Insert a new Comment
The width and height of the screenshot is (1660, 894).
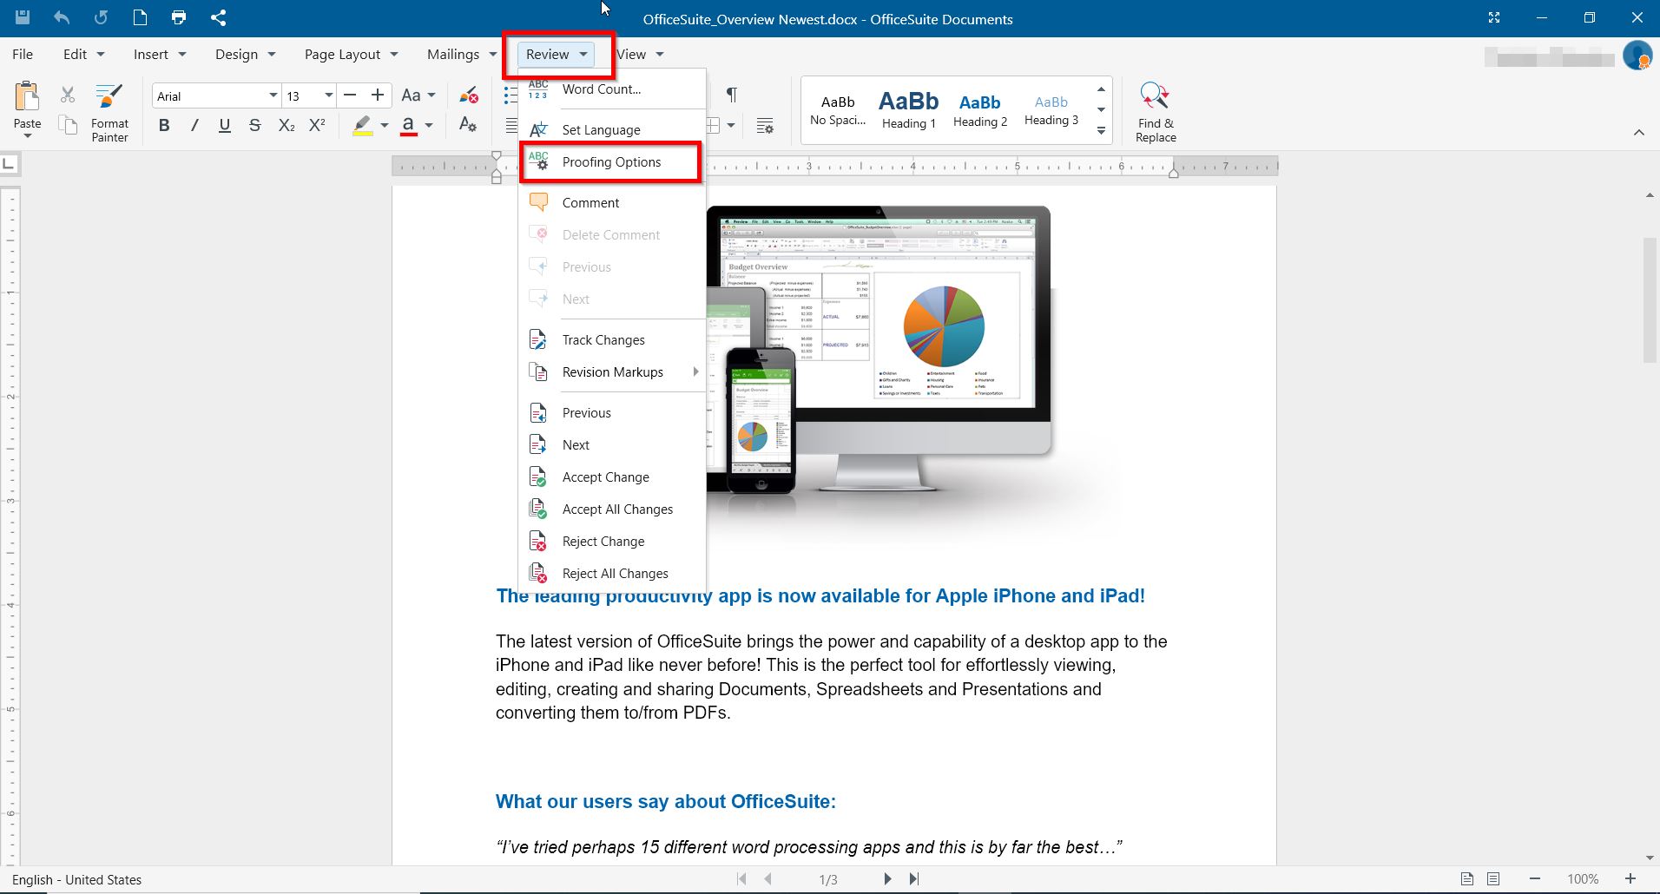(591, 201)
